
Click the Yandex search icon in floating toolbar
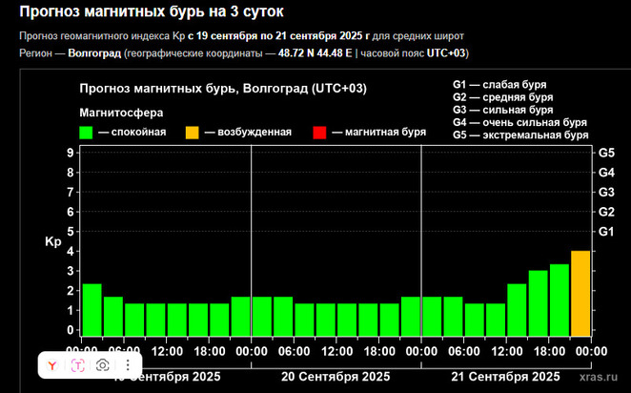(54, 364)
